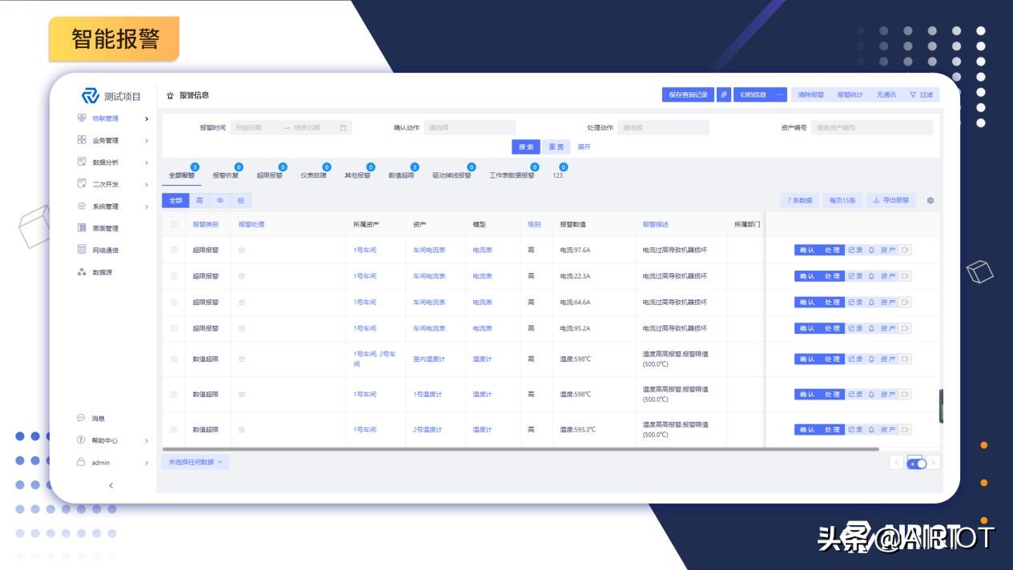Open 数据源 sidebar icon
The image size is (1013, 570).
82,272
